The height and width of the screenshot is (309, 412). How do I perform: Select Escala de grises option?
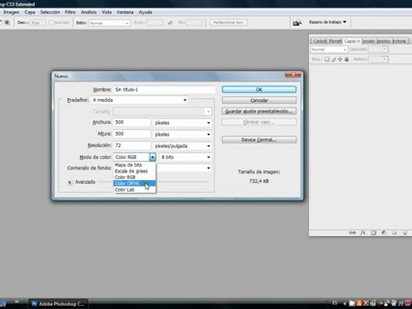(134, 171)
